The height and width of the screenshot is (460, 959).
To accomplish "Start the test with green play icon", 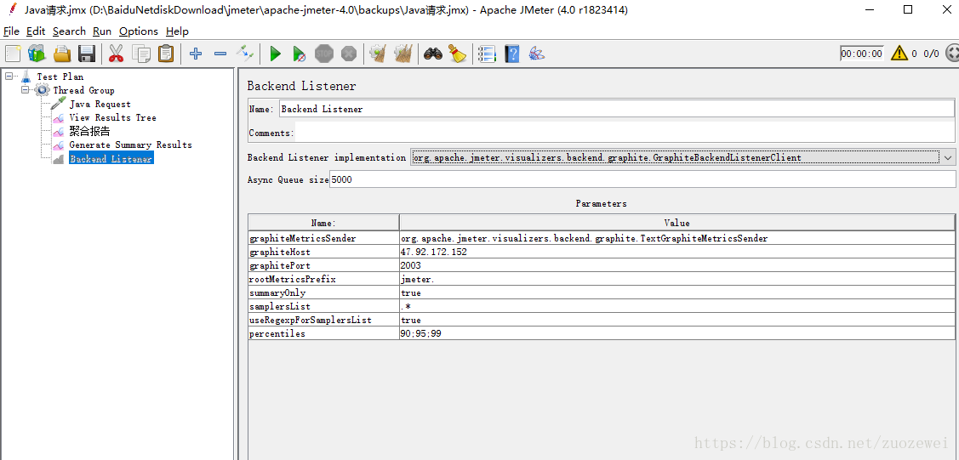I will pos(275,54).
